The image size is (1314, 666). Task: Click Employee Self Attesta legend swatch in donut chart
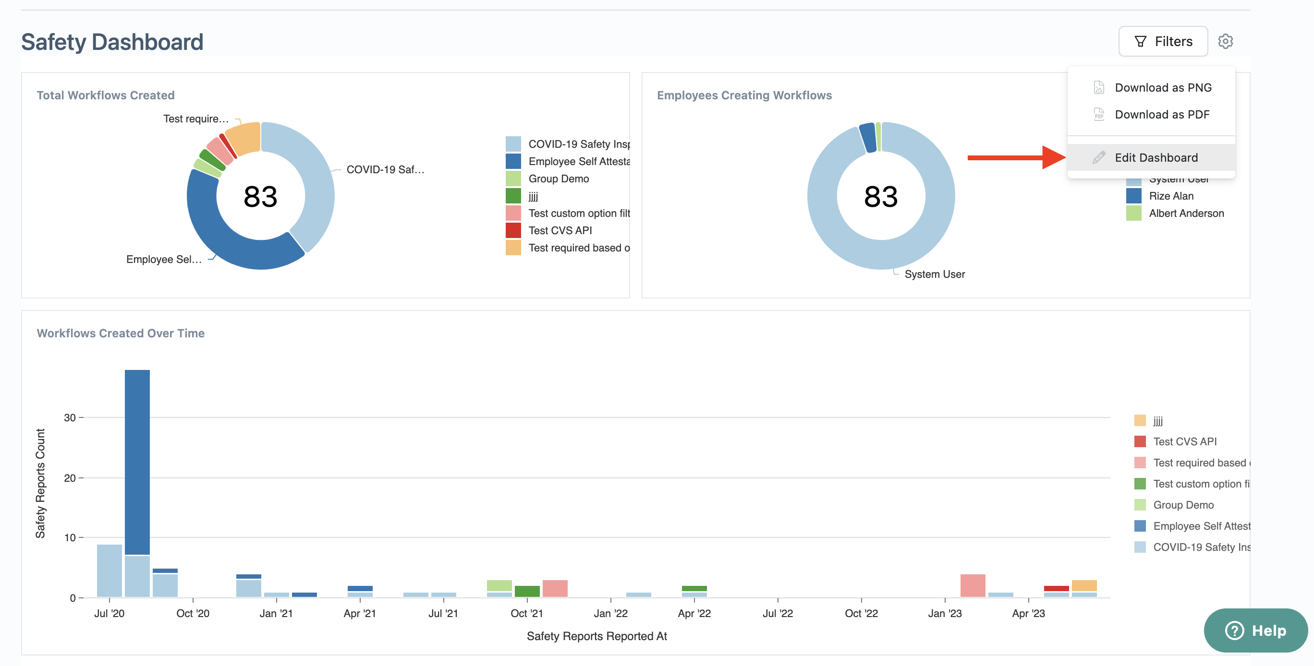coord(513,162)
